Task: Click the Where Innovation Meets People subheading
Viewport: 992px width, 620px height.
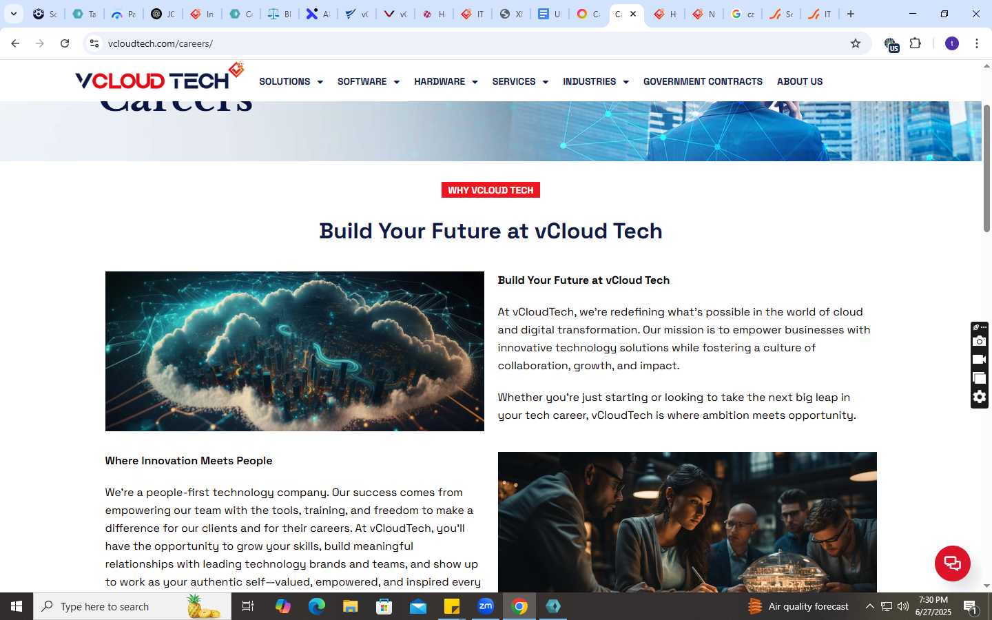Action: [x=189, y=461]
